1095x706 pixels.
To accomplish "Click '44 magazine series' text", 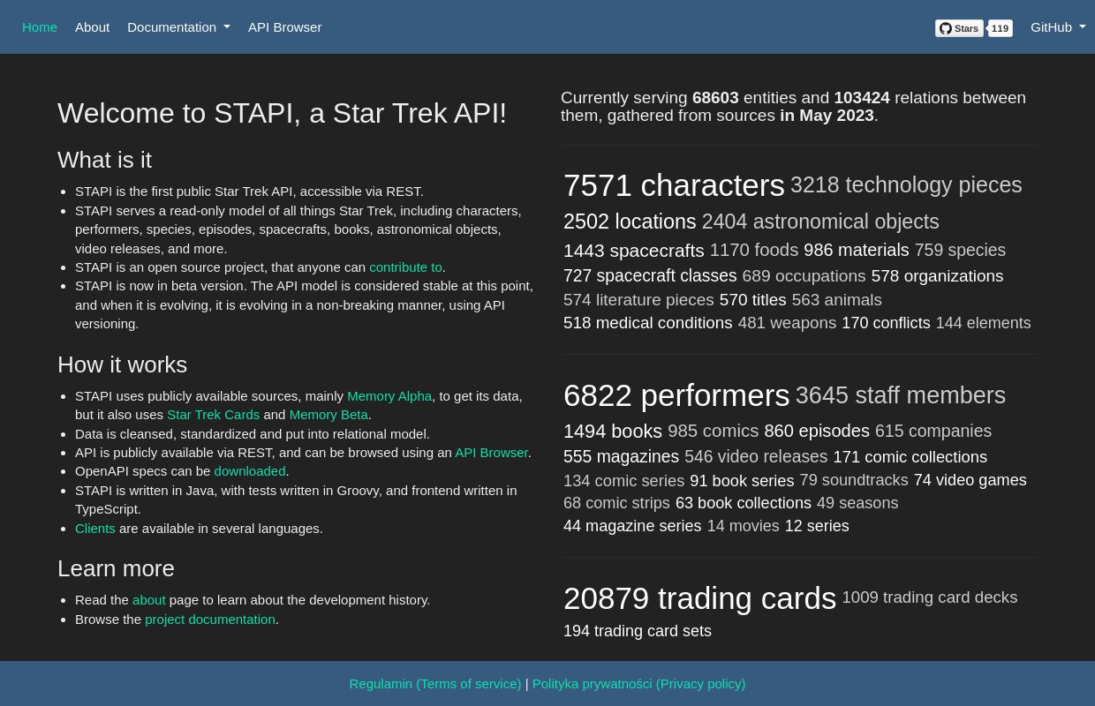I will click(x=632, y=526).
